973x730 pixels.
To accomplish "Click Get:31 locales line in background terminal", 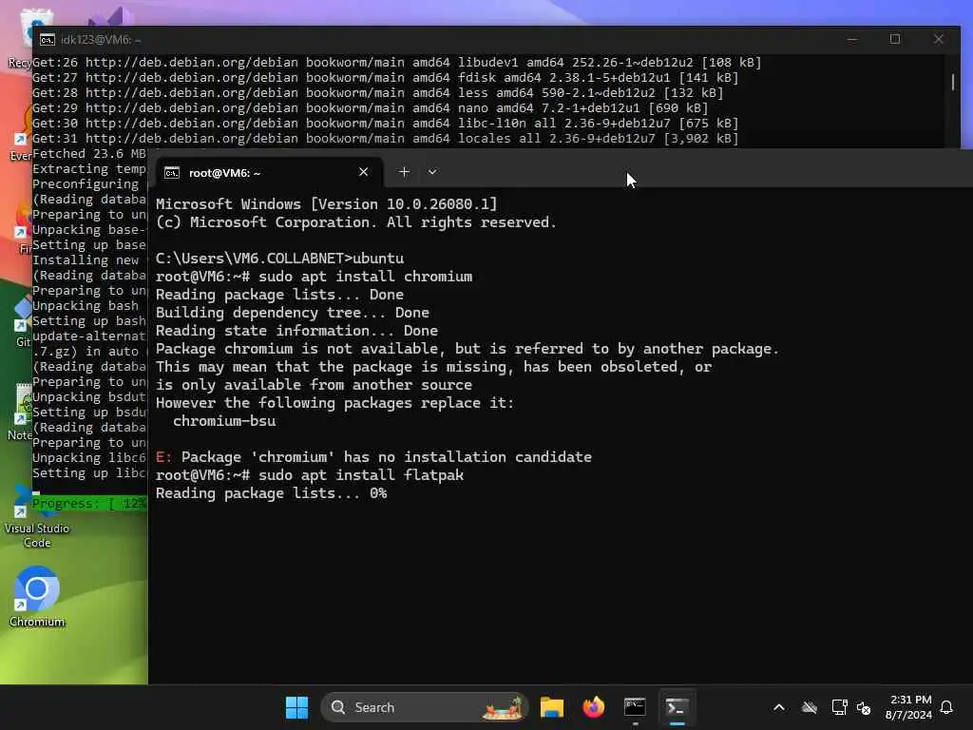I will (x=386, y=139).
